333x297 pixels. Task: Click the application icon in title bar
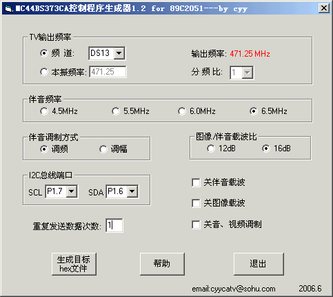[9, 9]
